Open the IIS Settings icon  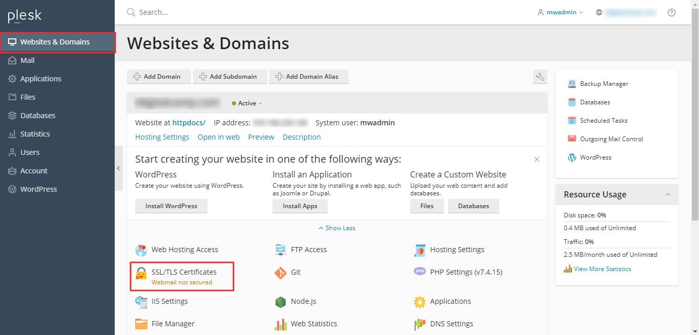click(141, 302)
